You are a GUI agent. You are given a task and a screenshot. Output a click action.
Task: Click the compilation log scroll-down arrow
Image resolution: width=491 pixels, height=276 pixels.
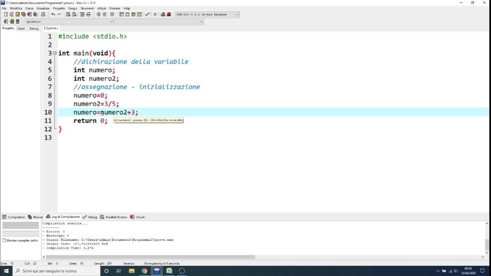(487, 252)
